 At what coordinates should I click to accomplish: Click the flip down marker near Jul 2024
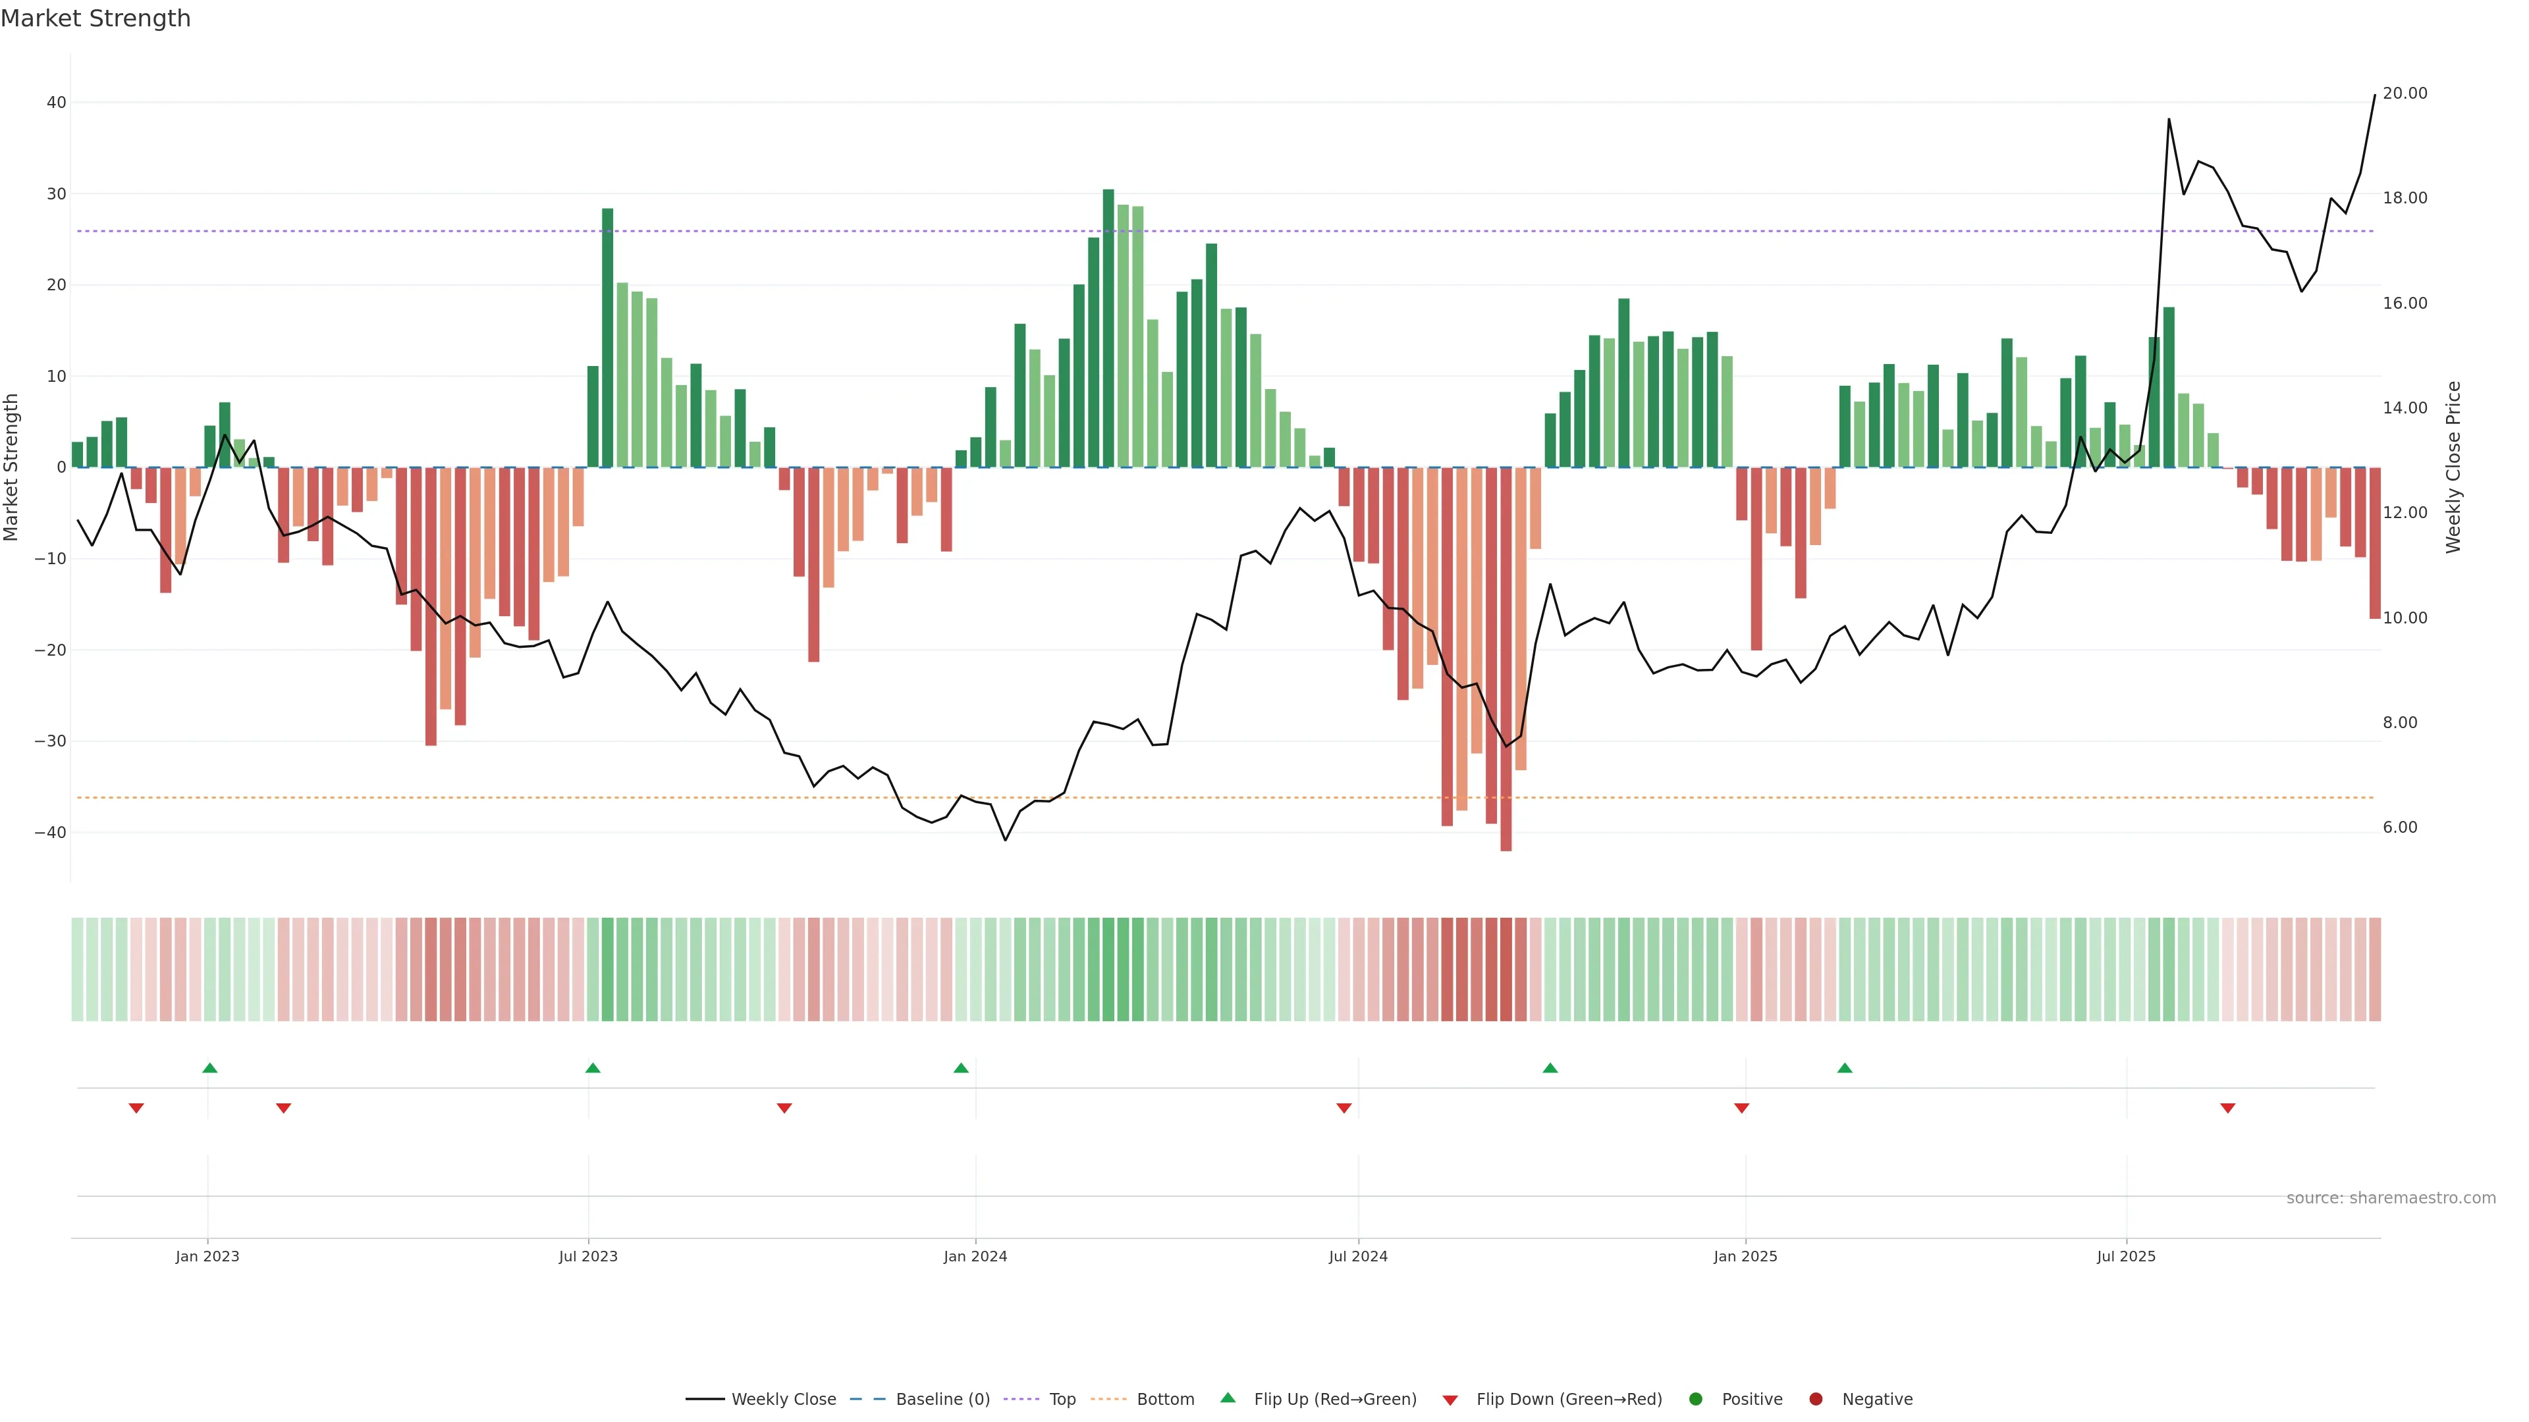1344,1108
